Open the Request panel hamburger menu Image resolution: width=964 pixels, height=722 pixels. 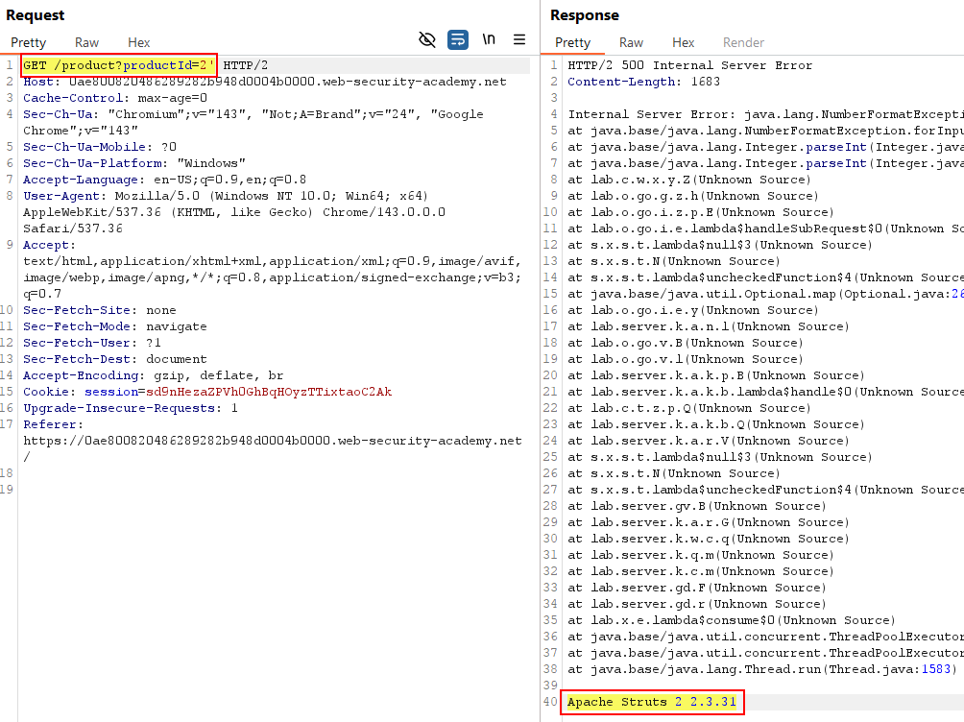519,39
